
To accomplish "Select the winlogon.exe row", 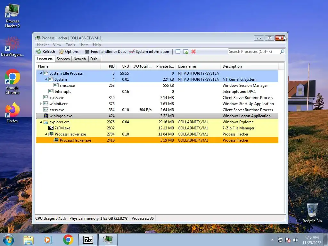I will coord(157,116).
